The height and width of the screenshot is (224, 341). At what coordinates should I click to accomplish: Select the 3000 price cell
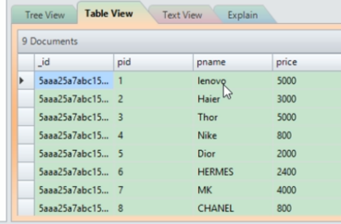[x=287, y=99]
